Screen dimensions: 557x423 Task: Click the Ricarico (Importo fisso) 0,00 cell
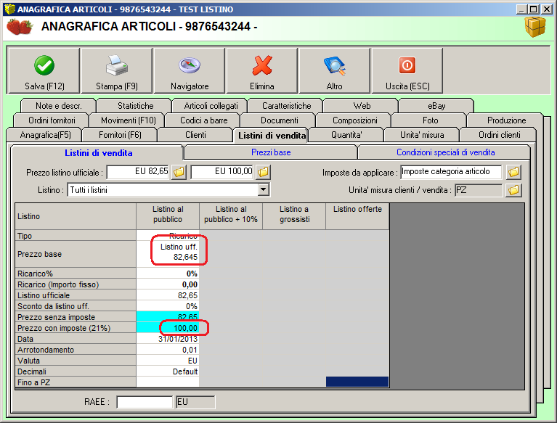(168, 284)
